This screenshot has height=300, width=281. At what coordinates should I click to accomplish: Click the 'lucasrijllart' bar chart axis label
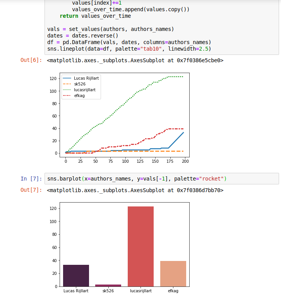(141, 291)
